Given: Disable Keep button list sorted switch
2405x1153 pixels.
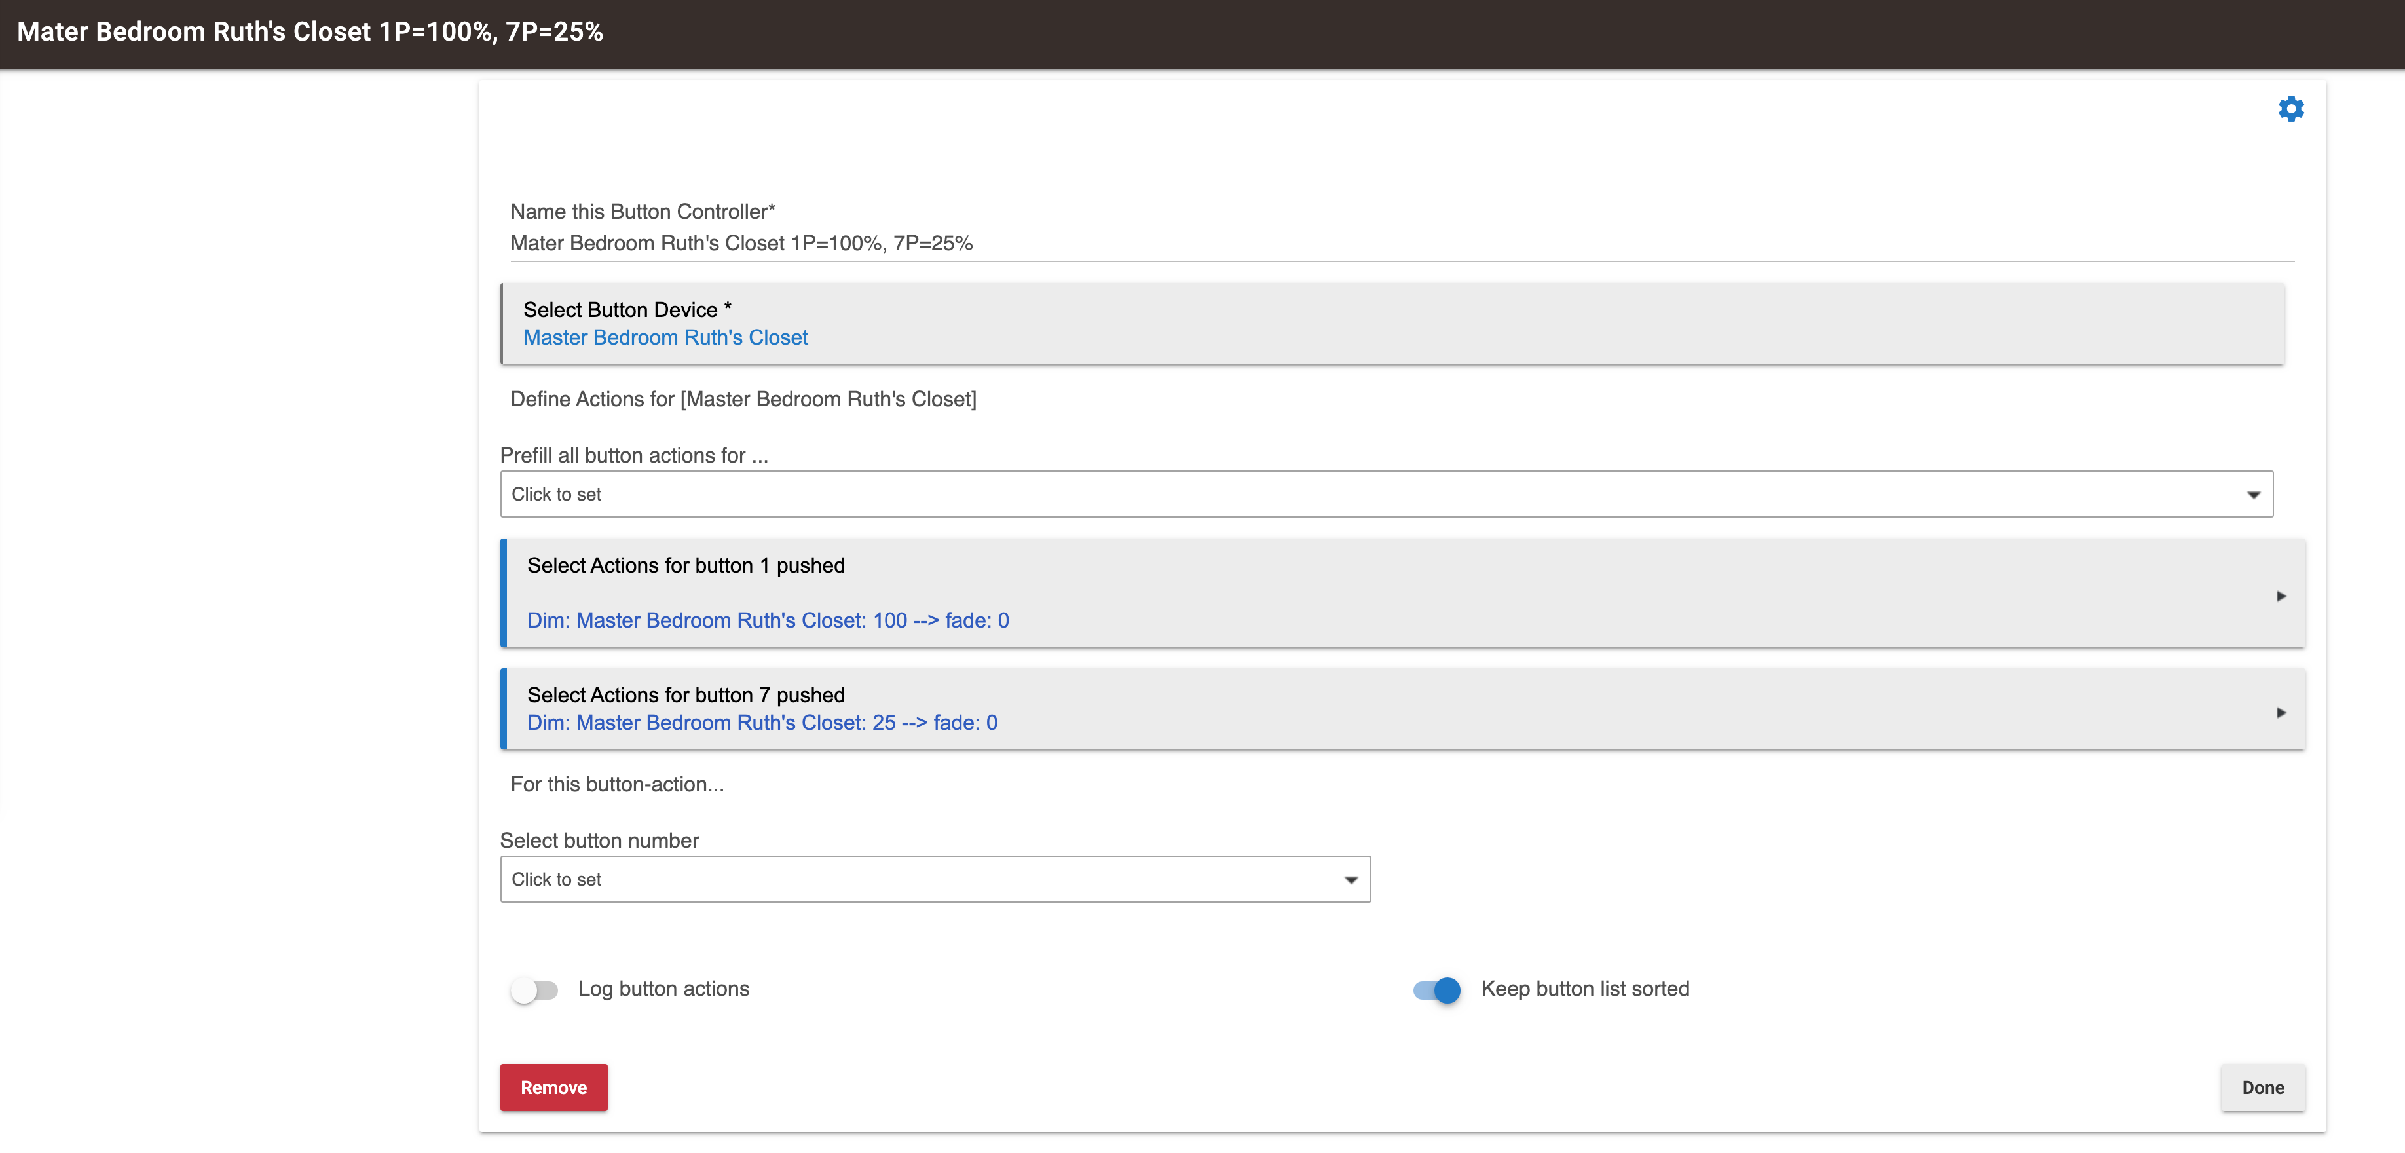Looking at the screenshot, I should click(x=1436, y=990).
